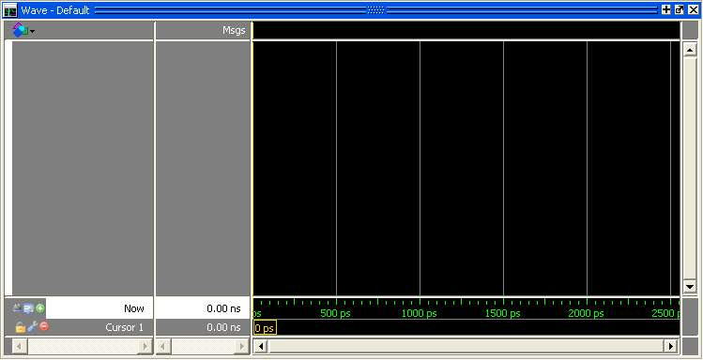Image resolution: width=703 pixels, height=360 pixels.
Task: Click the waveform scrollbar left arrow
Action: (261, 346)
